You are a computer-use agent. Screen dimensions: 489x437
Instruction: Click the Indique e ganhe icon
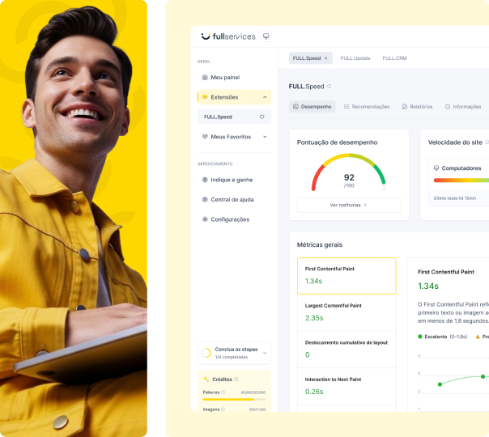click(205, 180)
